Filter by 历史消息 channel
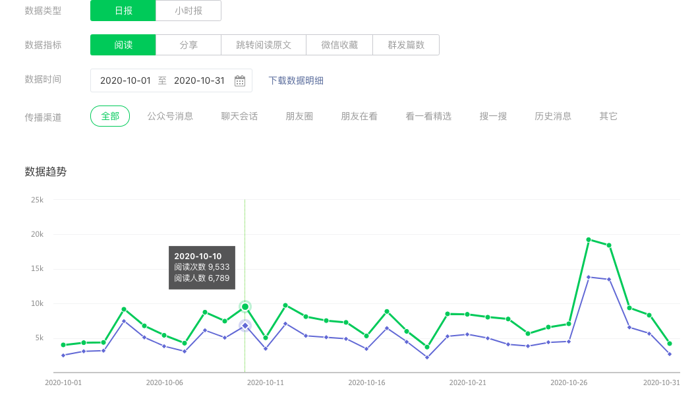The image size is (696, 395). tap(552, 117)
